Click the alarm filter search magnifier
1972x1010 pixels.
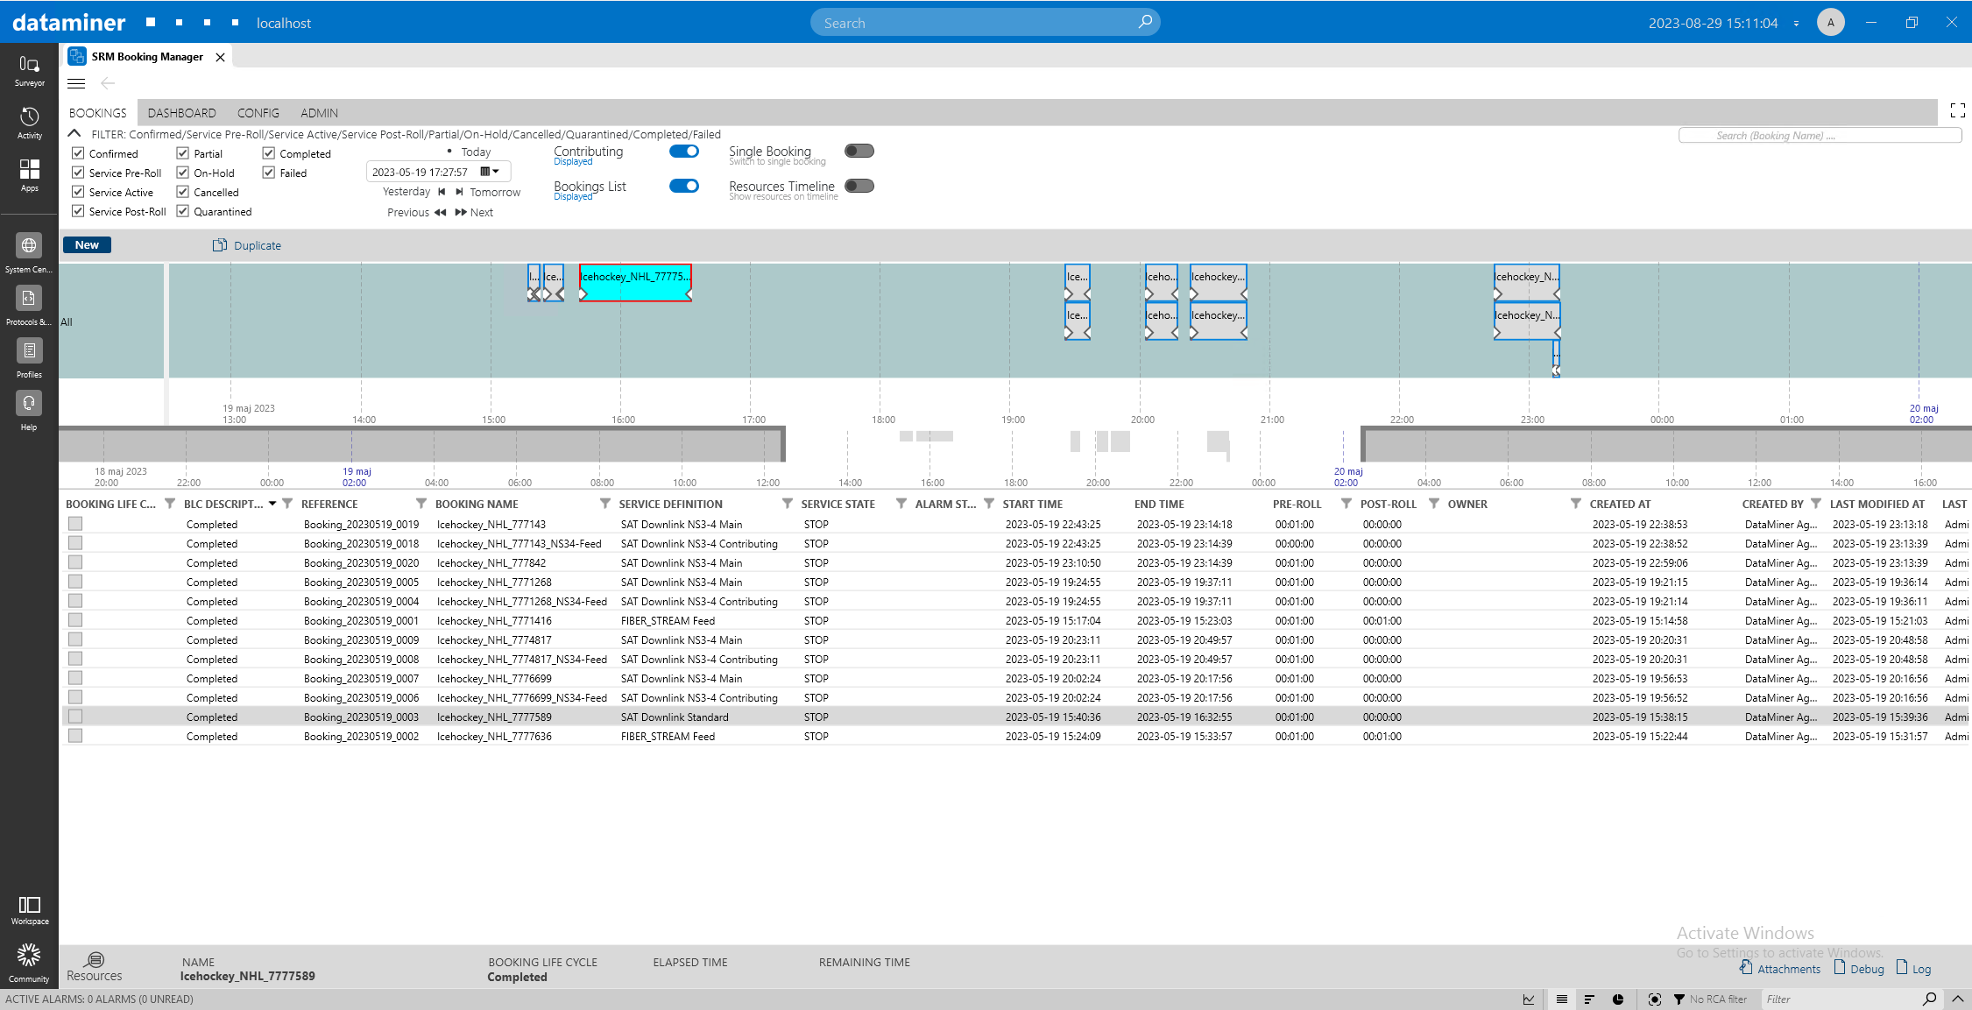click(x=1929, y=999)
